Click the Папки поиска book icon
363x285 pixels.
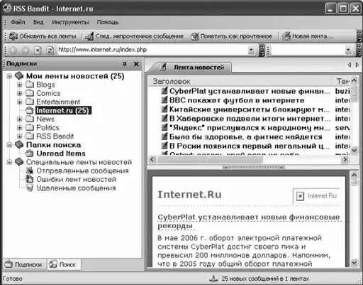click(x=19, y=144)
